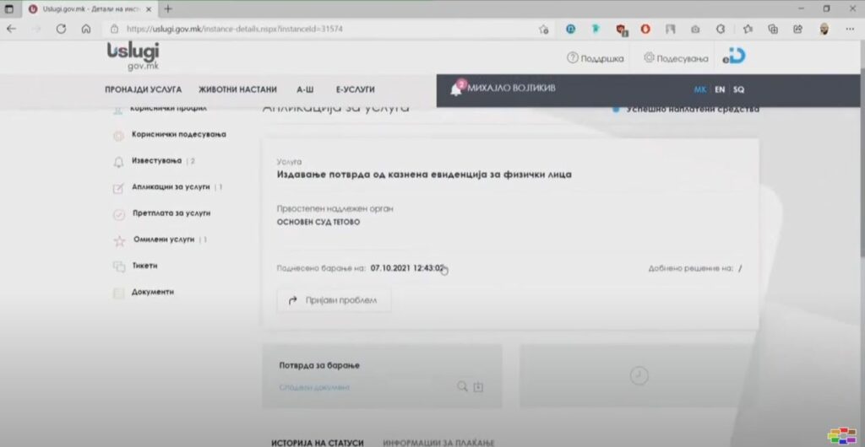Open the Поддршка support link

coord(596,58)
